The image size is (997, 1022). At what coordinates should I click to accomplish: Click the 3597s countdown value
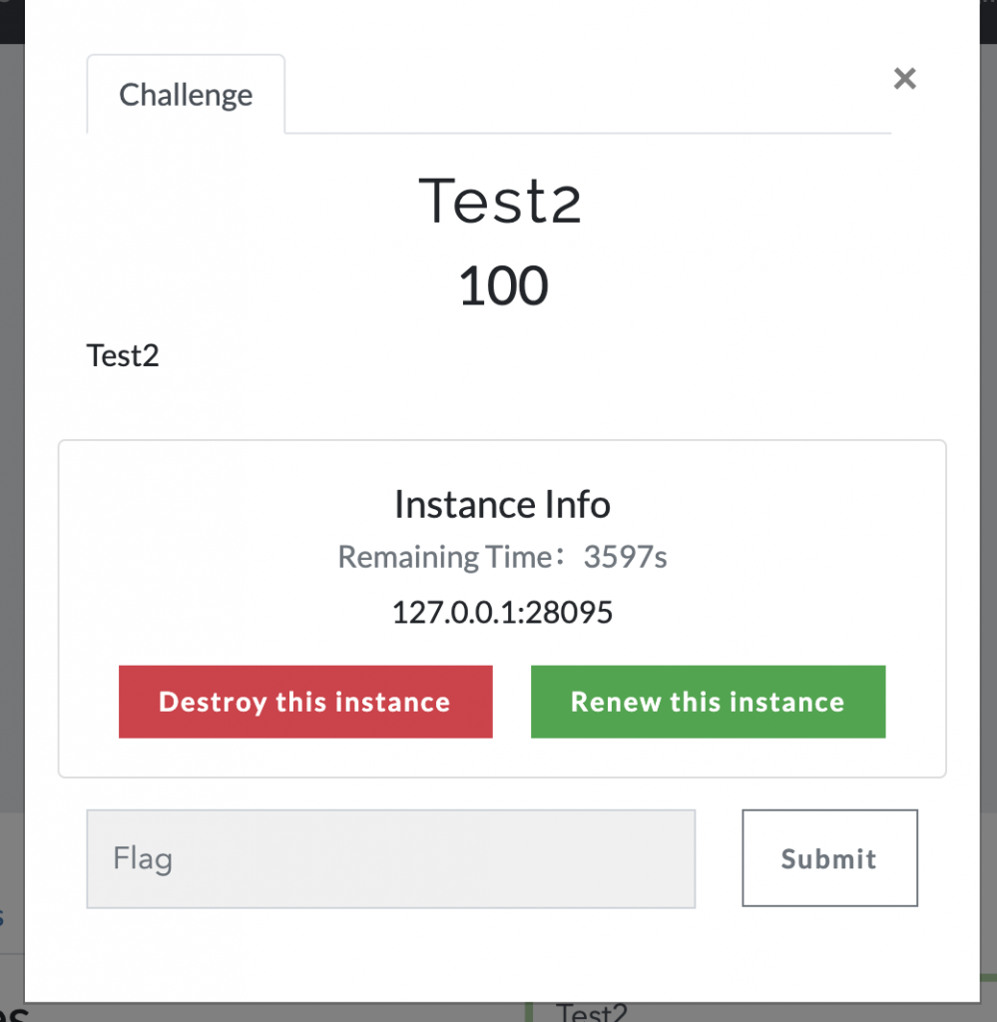coord(625,556)
